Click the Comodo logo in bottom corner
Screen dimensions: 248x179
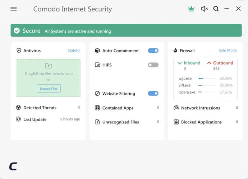(x=13, y=166)
